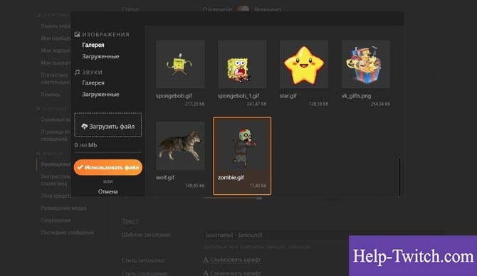Image resolution: width=477 pixels, height=276 pixels.
Task: Click the selected zombie.gif thumbnail
Action: click(242, 156)
